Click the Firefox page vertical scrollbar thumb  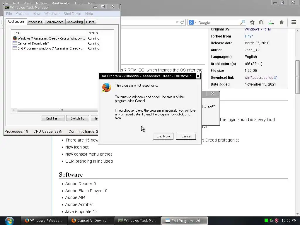(x=297, y=77)
